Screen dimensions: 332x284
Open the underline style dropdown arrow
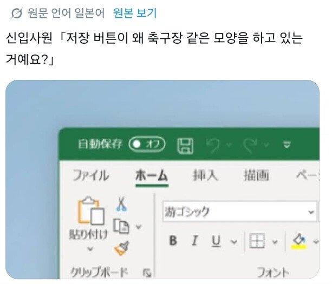(234, 241)
